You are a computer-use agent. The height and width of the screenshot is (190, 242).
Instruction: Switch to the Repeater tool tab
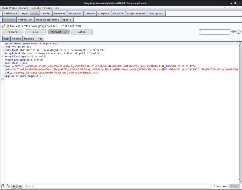[59, 13]
